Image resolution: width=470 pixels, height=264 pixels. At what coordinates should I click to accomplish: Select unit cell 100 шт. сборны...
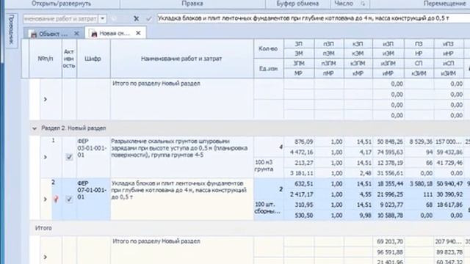point(269,210)
